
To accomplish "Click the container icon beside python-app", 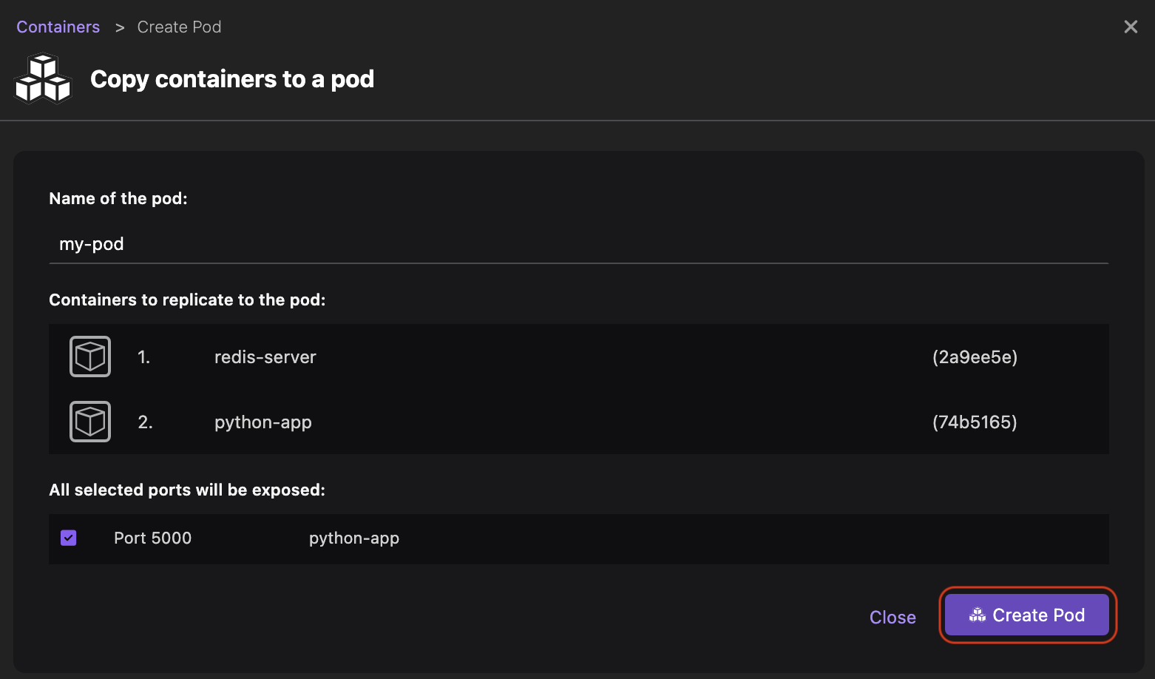I will pyautogui.click(x=89, y=422).
